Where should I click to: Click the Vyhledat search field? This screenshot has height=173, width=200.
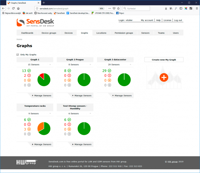click(136, 8)
